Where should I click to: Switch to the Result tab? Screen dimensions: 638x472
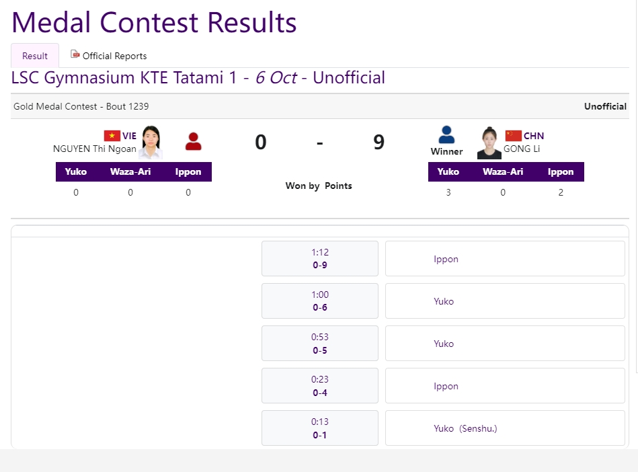(x=35, y=56)
